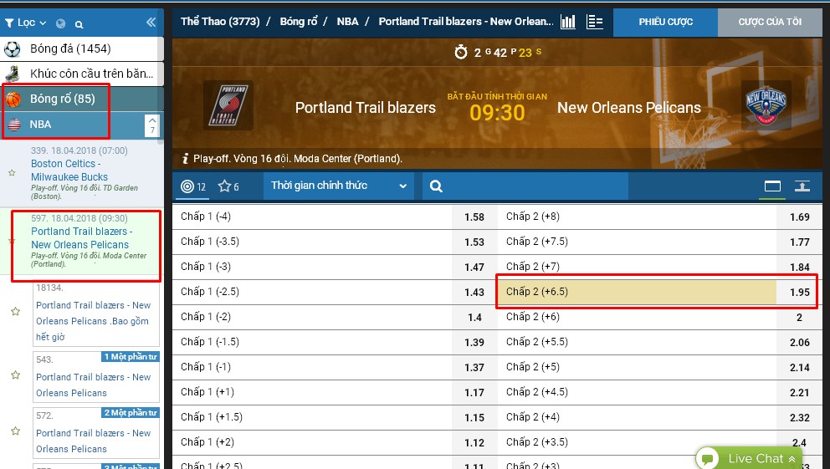Screen dimensions: 830x469
Task: Switch to PHIẾU CƯỢC tab
Action: click(665, 23)
